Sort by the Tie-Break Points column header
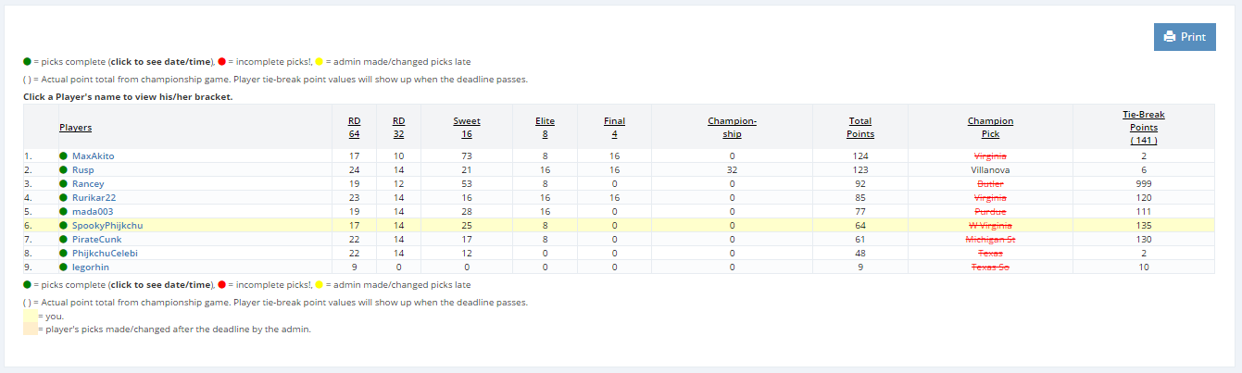1242x373 pixels. tap(1143, 128)
